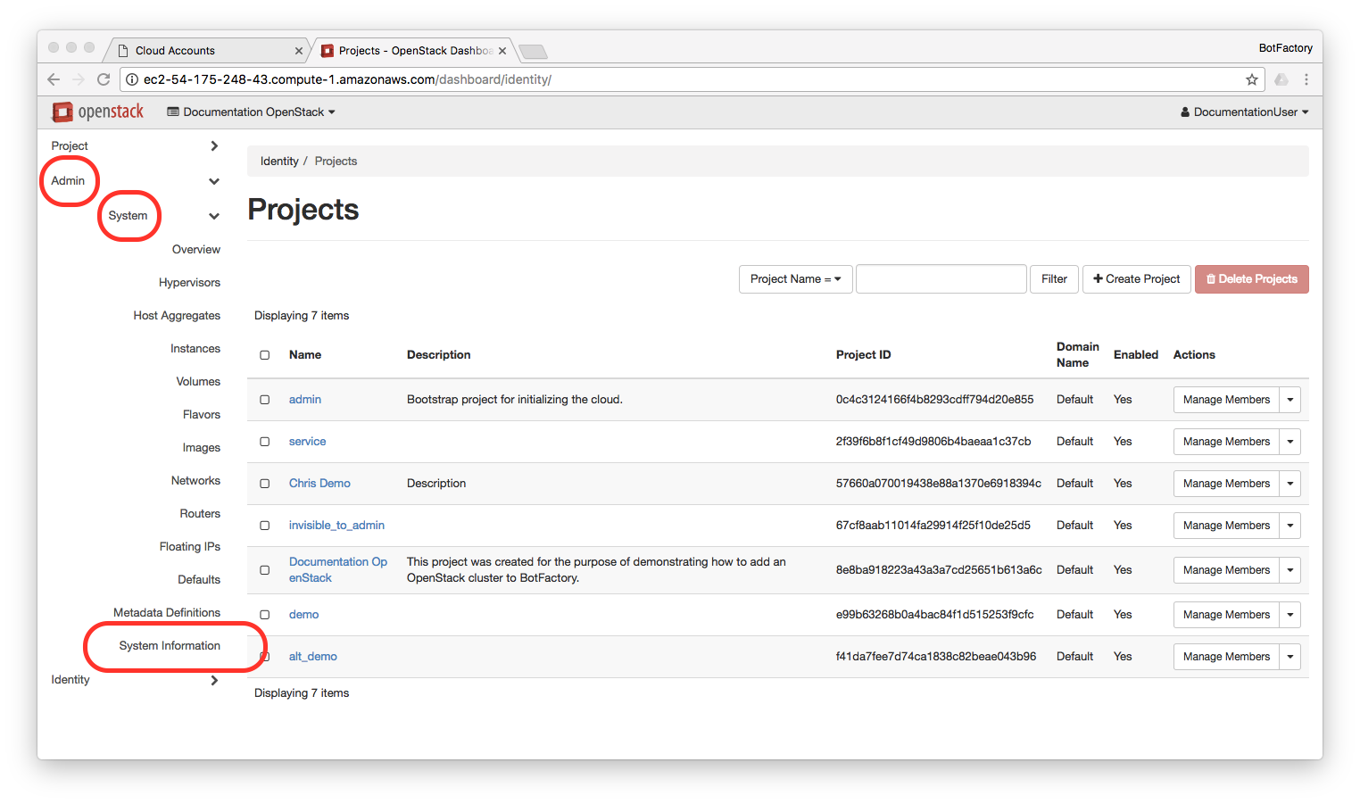Screen dimensions: 1360x804
Task: Switch to the Cloud Accounts browser tab
Action: coord(210,51)
